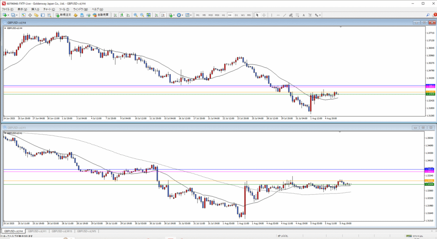Open the 挿入 menu
437x239 pixels.
(x=35, y=9)
